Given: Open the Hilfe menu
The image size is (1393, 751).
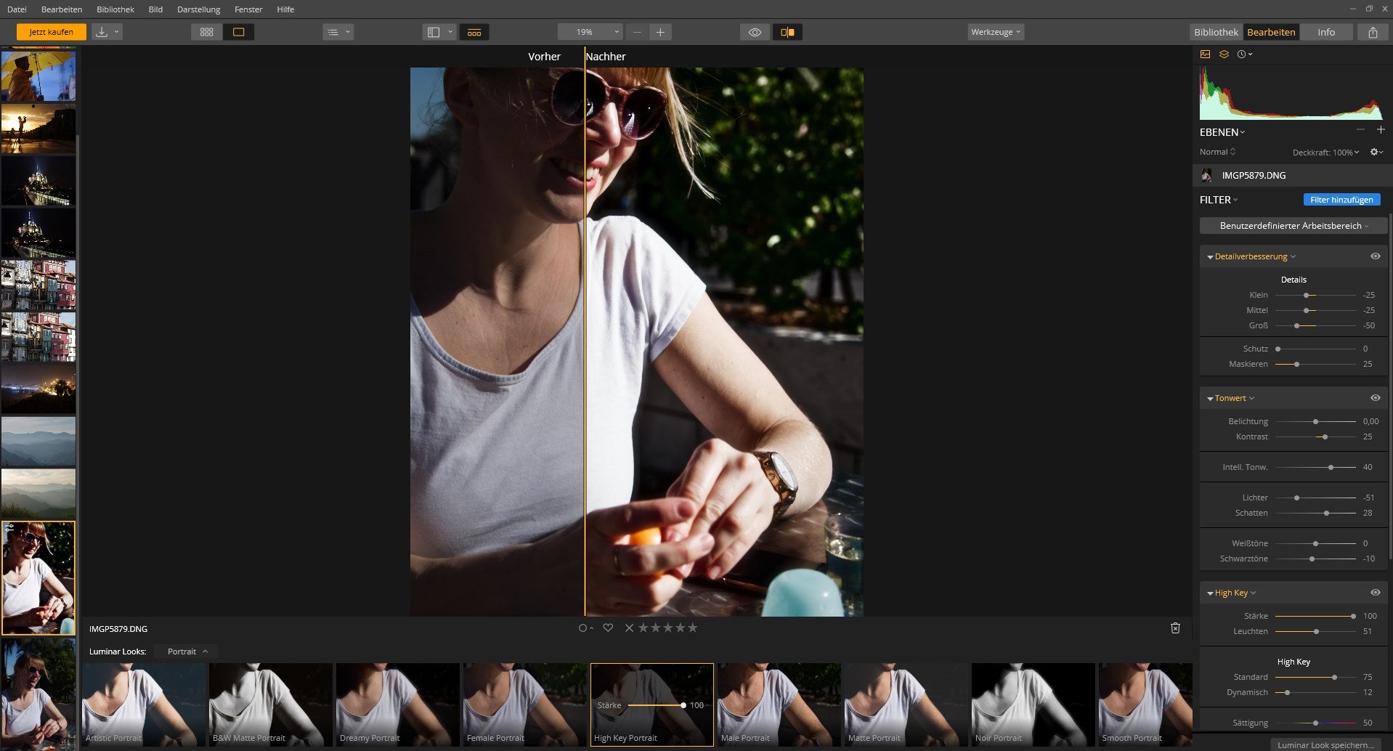Looking at the screenshot, I should coord(285,9).
